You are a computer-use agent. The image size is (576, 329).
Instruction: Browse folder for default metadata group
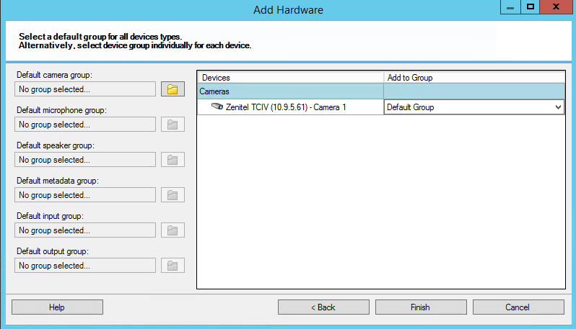[x=173, y=195]
